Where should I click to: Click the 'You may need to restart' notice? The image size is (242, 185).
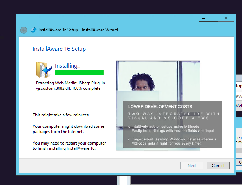(x=69, y=146)
